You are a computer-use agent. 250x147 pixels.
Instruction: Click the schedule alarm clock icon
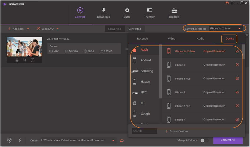point(9,140)
